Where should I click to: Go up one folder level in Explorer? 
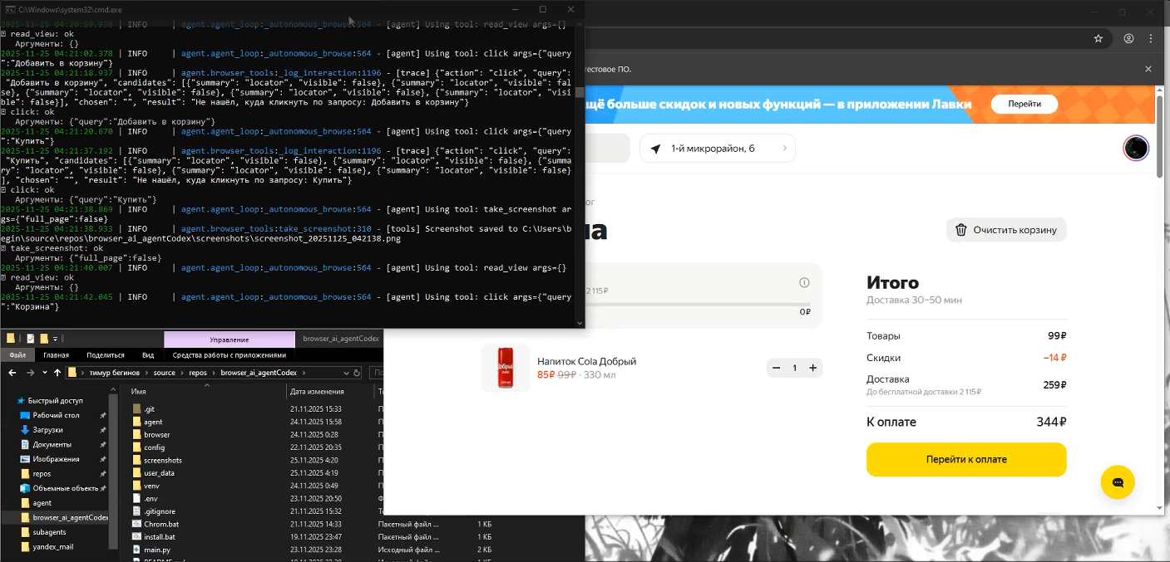57,373
